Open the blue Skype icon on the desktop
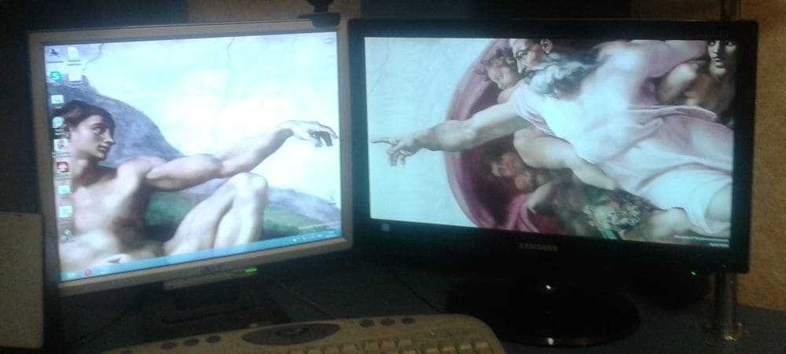This screenshot has width=786, height=354. [56, 76]
